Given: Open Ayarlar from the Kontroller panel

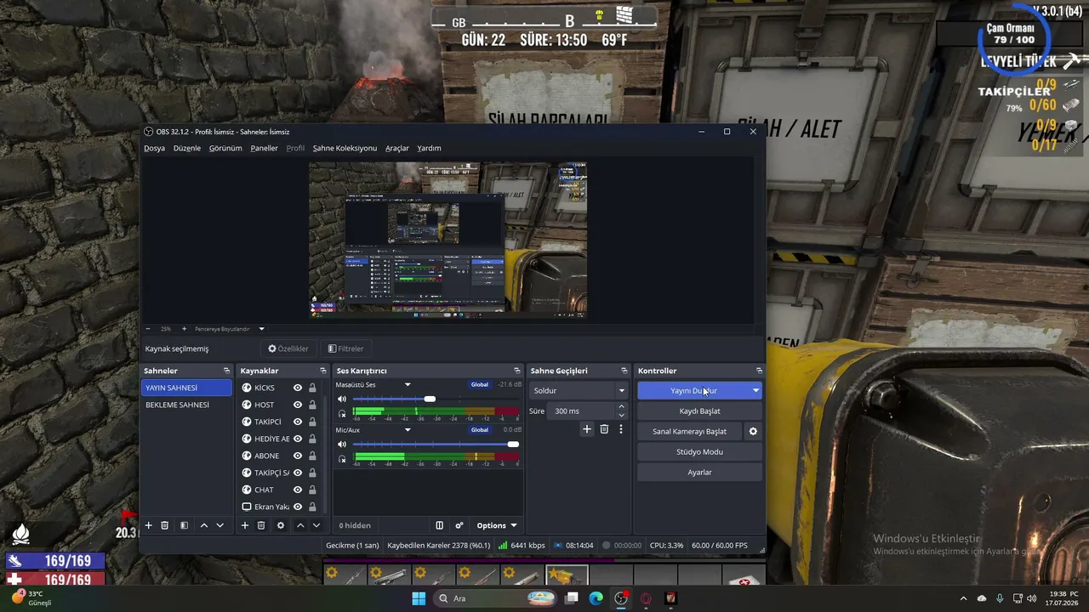Looking at the screenshot, I should tap(699, 473).
